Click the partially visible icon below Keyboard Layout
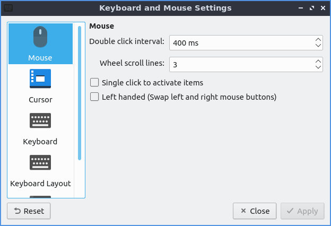This screenshot has height=226, width=331. [x=40, y=196]
